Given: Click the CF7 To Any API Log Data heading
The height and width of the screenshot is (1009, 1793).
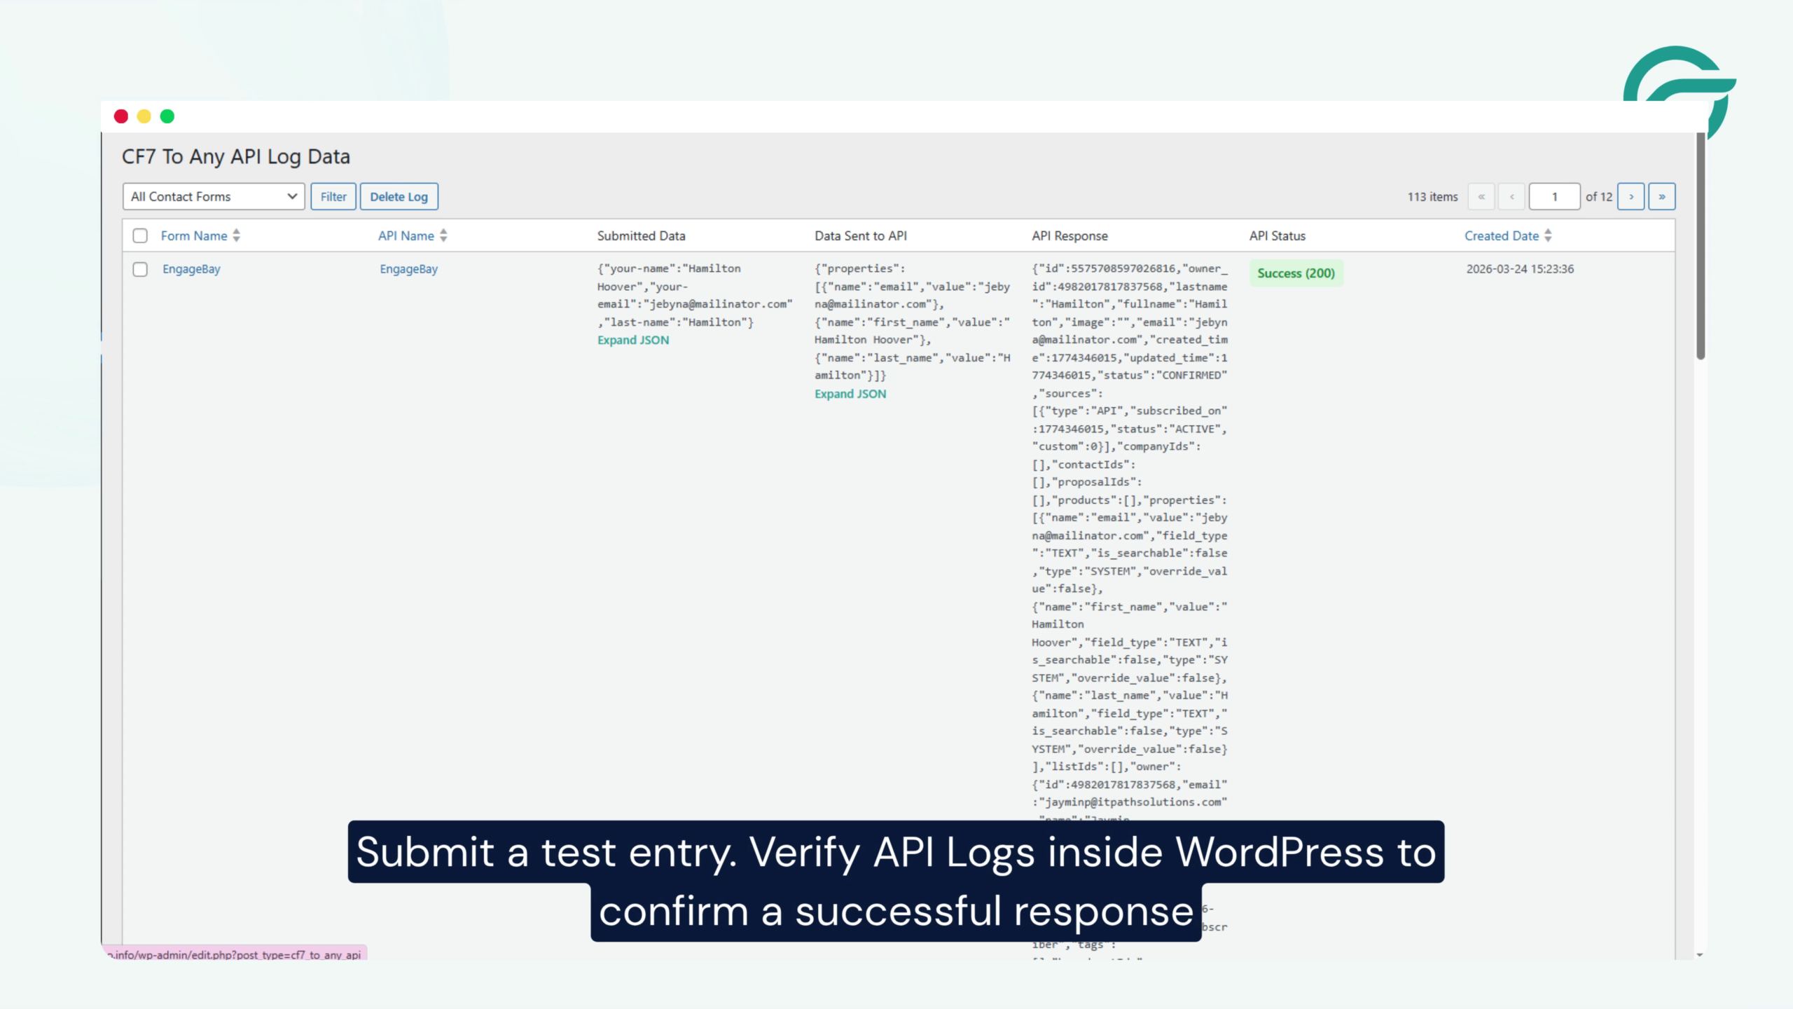Looking at the screenshot, I should 236,157.
